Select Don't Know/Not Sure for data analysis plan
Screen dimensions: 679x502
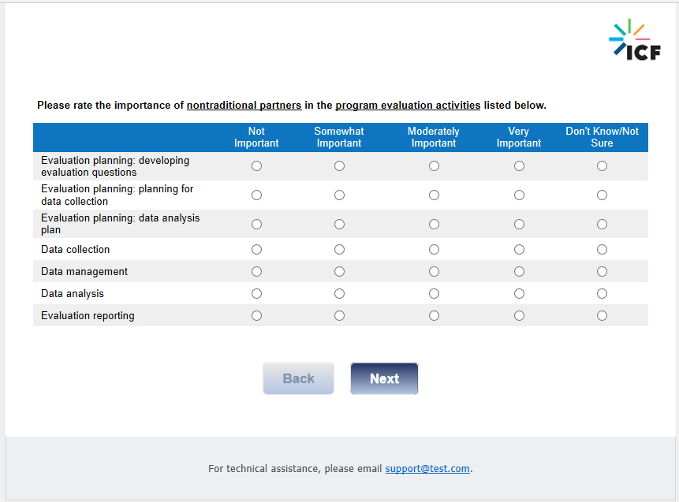(x=602, y=225)
